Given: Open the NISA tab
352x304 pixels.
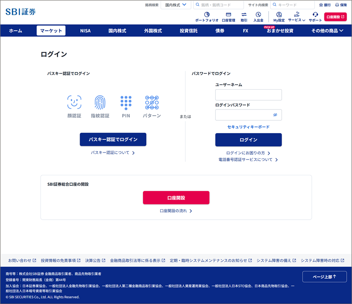Looking at the screenshot, I should pos(85,31).
